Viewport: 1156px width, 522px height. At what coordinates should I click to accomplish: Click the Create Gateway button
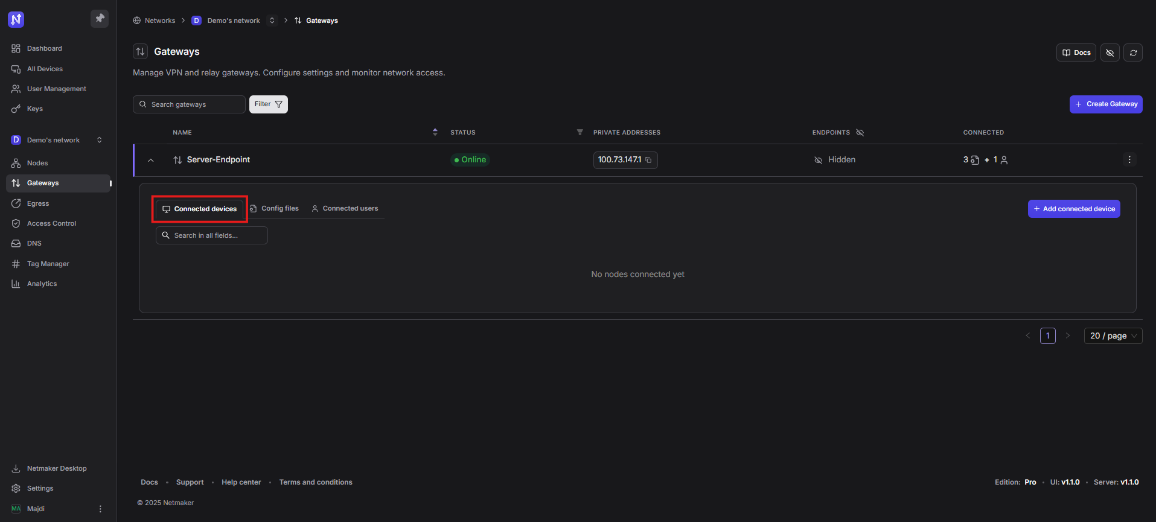click(x=1106, y=104)
